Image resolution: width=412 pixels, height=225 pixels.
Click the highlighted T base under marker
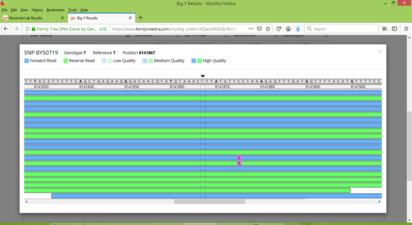203,81
